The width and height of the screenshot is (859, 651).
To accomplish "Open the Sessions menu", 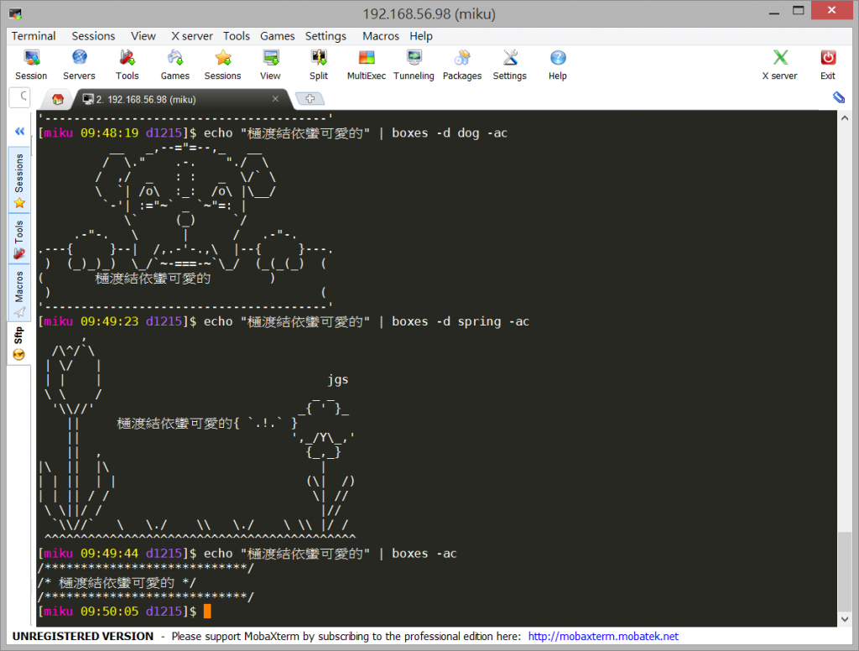I will click(93, 36).
